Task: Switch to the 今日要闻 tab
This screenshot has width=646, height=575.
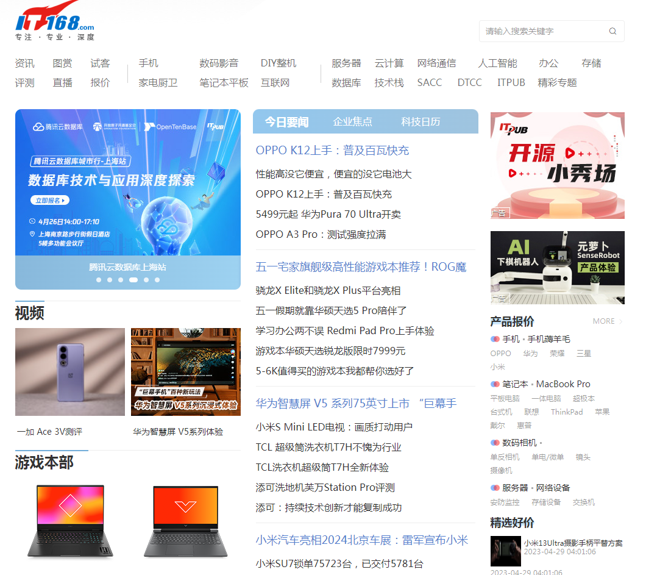Action: click(287, 122)
